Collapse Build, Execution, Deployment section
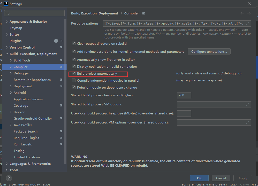This screenshot has width=258, height=186. [x=7, y=54]
